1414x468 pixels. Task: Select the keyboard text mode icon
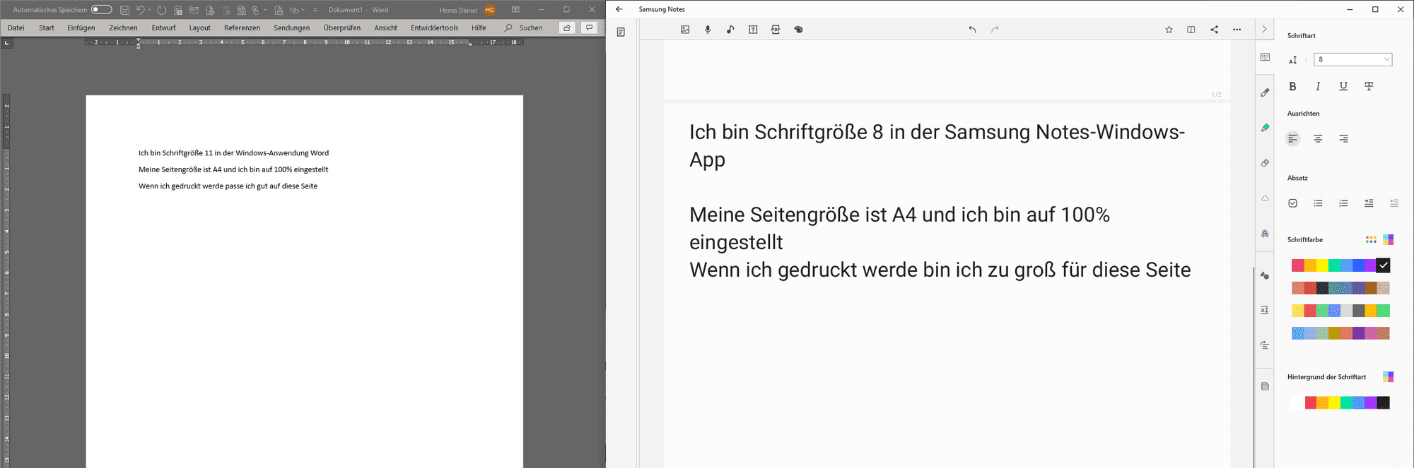click(1265, 57)
